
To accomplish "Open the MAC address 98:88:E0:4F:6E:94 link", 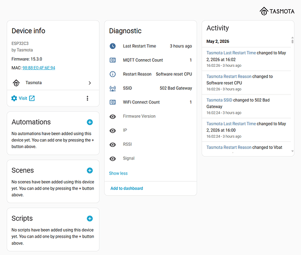I will click(x=39, y=68).
